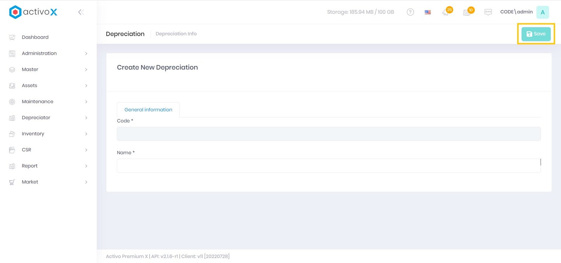The image size is (561, 263).
Task: Go to Dashboard in the sidebar
Action: (x=35, y=37)
